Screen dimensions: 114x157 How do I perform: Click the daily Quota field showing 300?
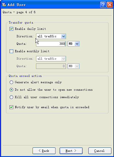click(51, 44)
